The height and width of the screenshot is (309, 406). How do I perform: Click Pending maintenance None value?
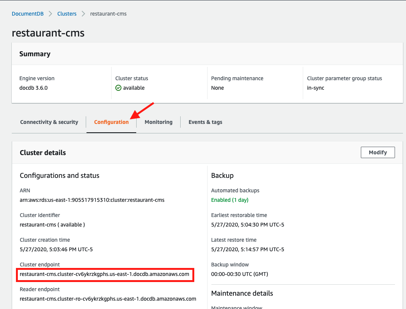pos(217,88)
